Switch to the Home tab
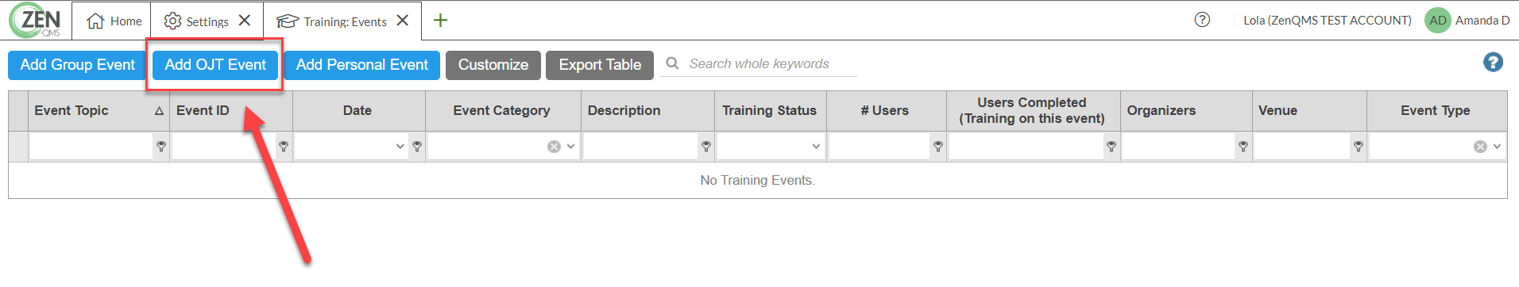Viewport: 1519px width, 287px height. pos(114,21)
